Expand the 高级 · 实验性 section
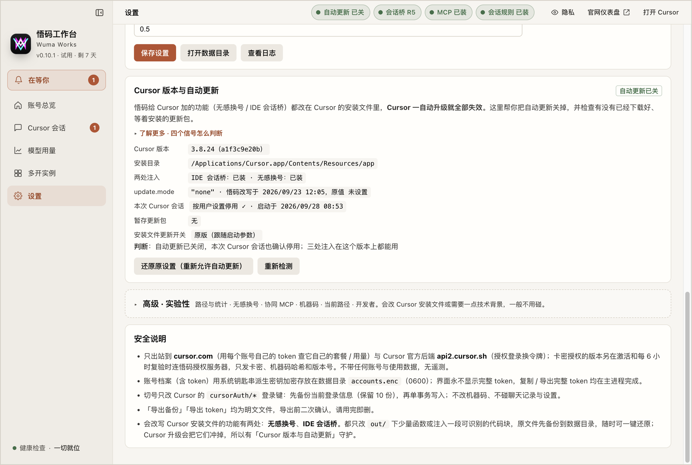The image size is (692, 465). click(x=398, y=304)
